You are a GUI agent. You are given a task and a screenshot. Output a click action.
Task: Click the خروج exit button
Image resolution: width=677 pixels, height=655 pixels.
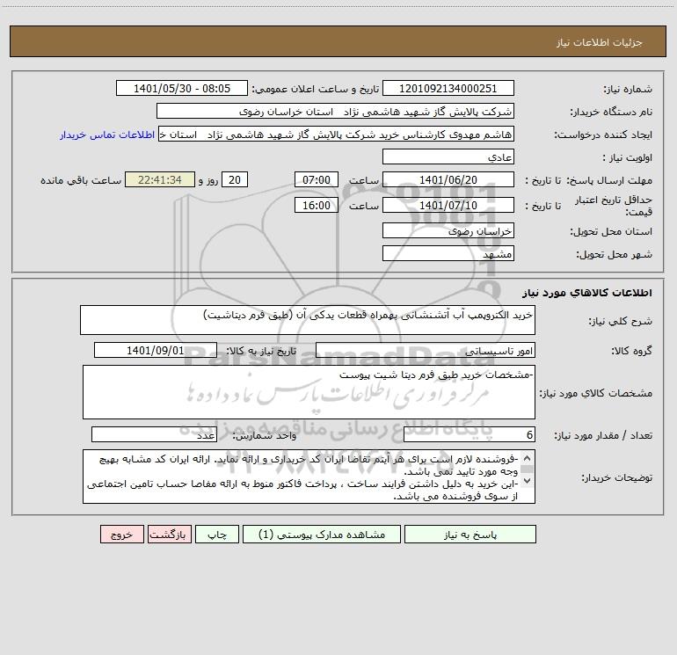click(121, 535)
